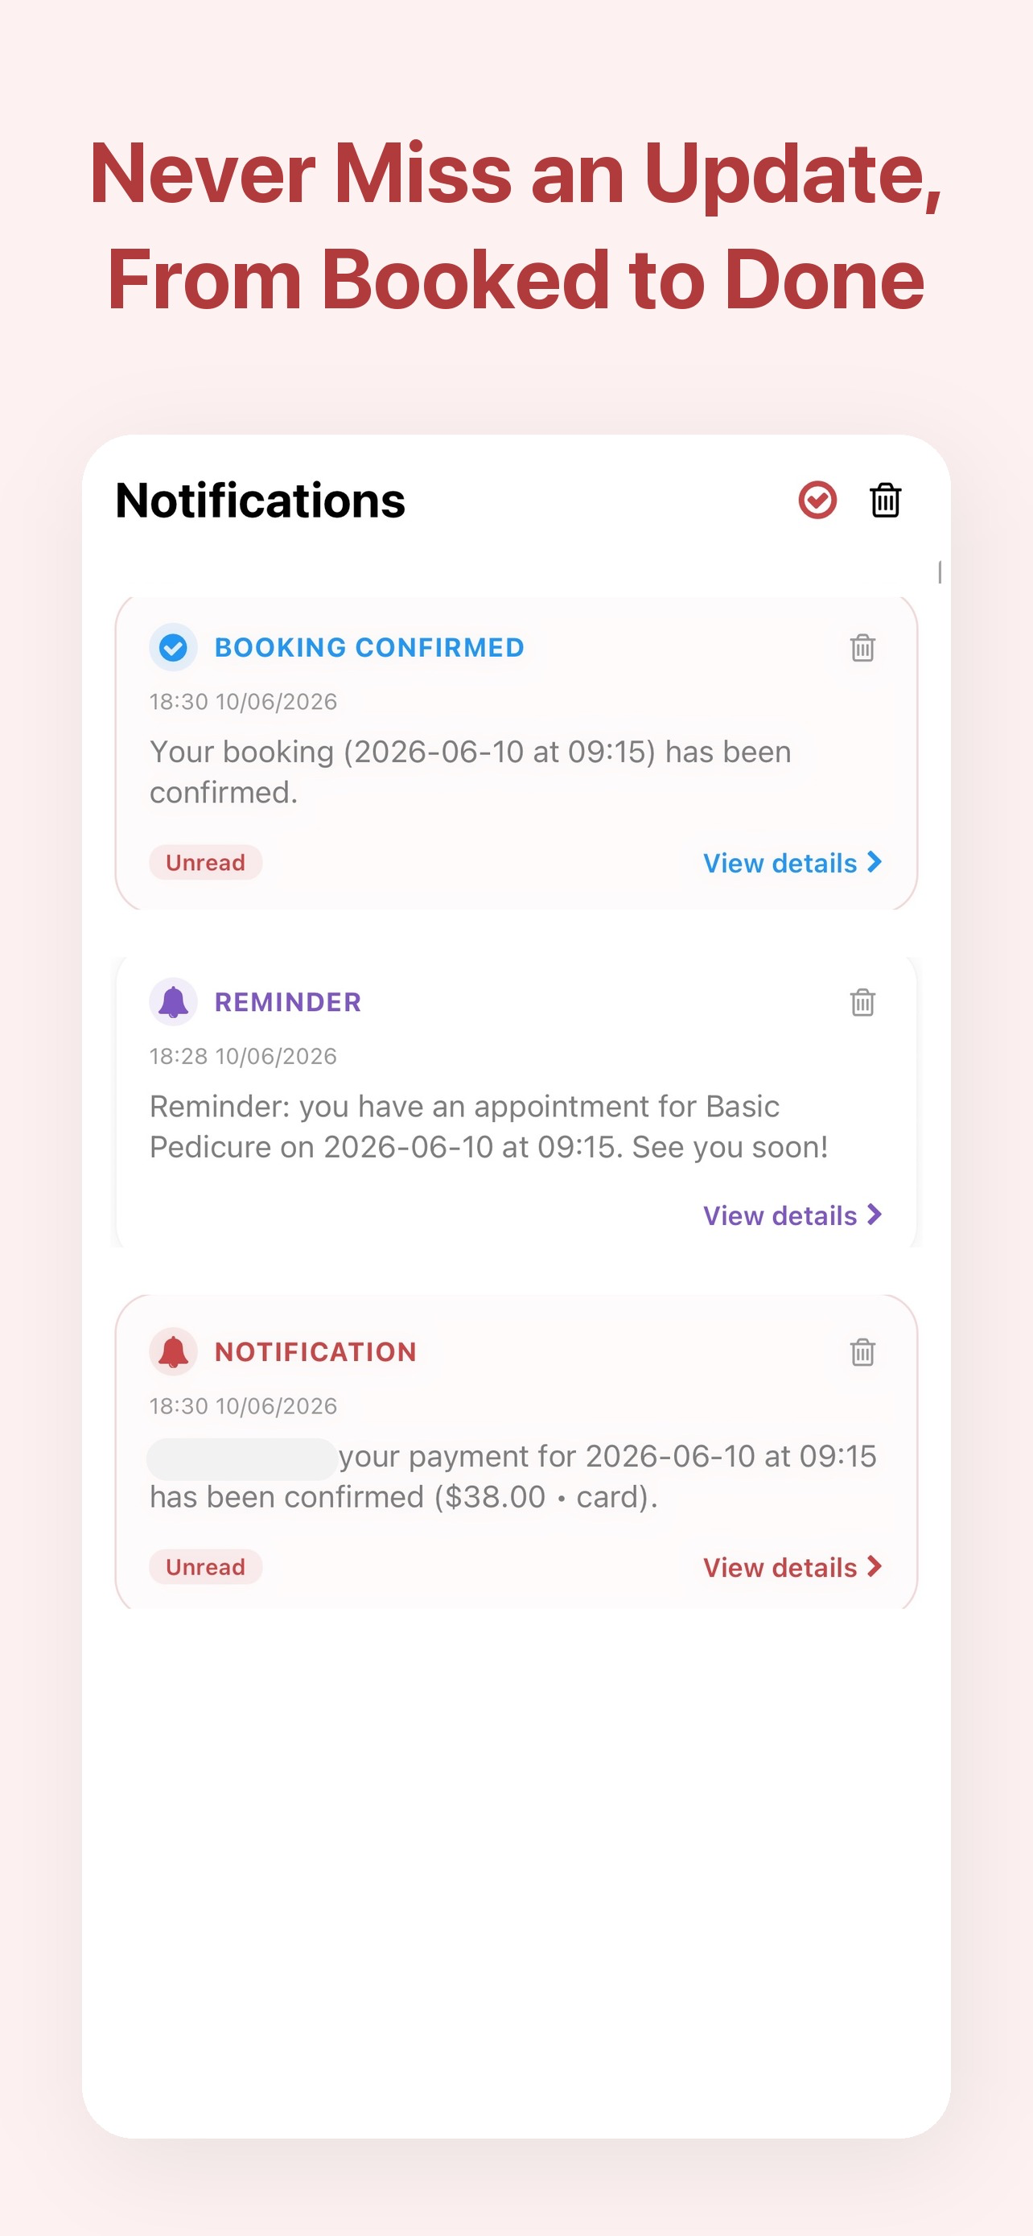The height and width of the screenshot is (2236, 1033).
Task: Click the notifications list scrollbar indicator
Action: (x=940, y=572)
